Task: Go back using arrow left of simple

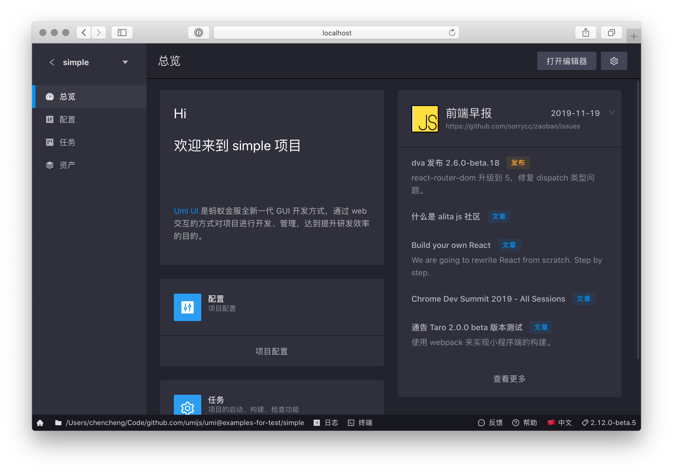Action: 52,62
